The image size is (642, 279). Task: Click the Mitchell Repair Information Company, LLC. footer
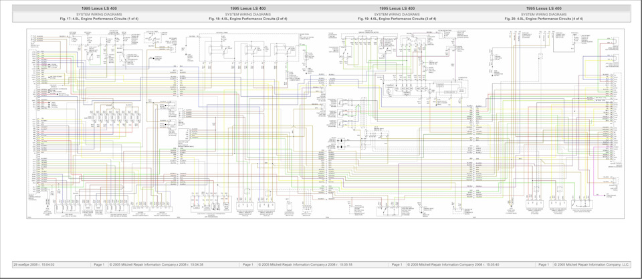point(593,265)
